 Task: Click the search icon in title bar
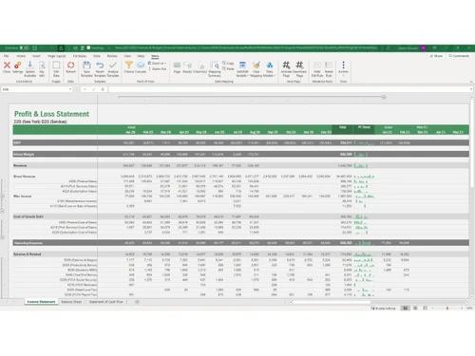click(x=388, y=48)
